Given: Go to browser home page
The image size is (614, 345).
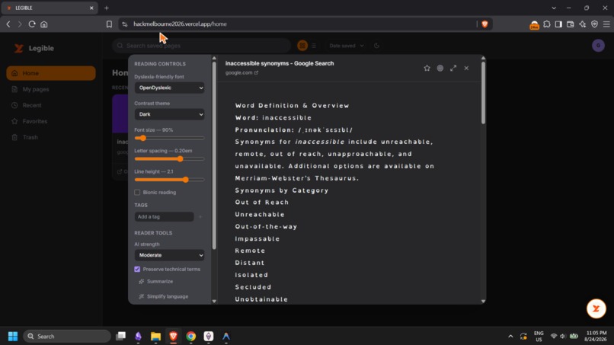Looking at the screenshot, I should (x=44, y=24).
